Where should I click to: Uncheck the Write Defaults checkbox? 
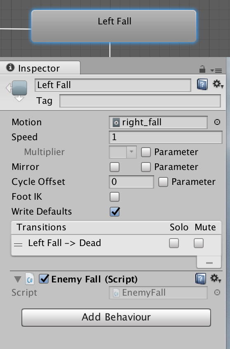click(x=115, y=212)
